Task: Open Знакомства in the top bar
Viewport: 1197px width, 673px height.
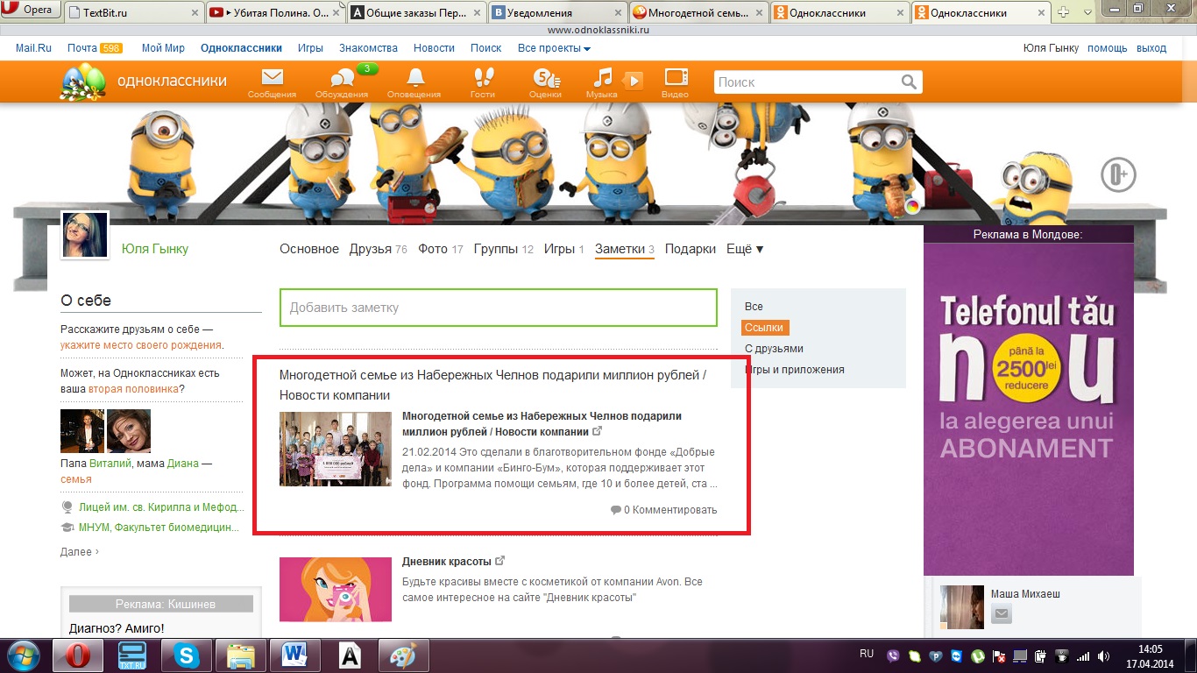Action: [x=368, y=48]
